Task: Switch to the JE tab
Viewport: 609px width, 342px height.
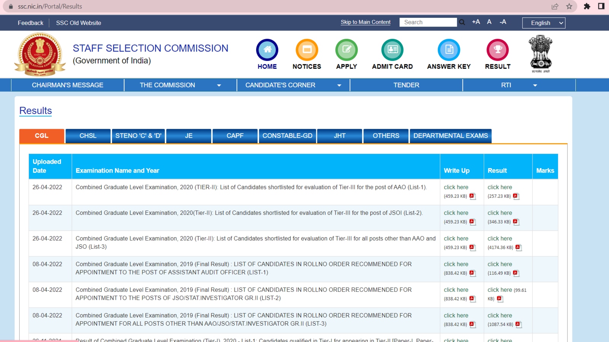Action: coord(189,136)
